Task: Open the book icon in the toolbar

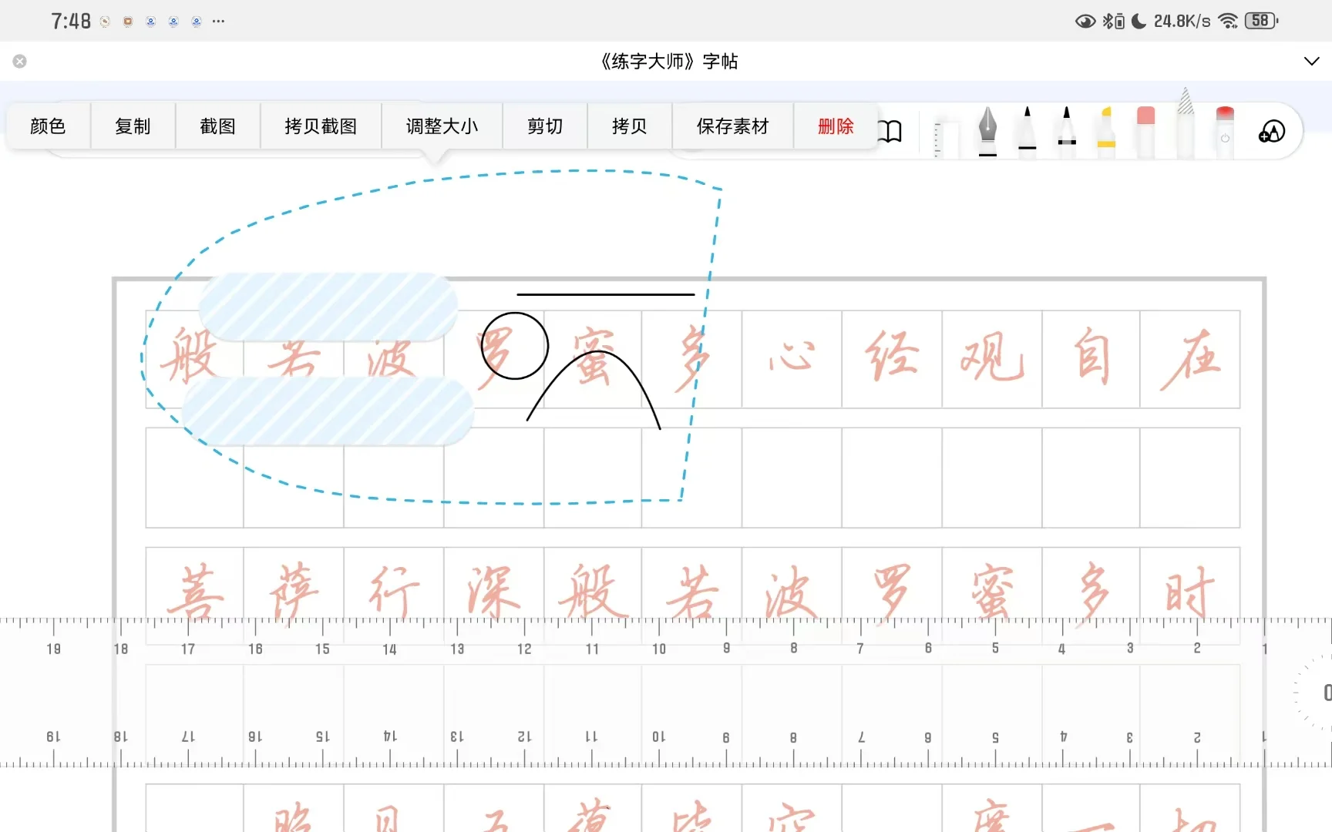Action: pos(890,131)
